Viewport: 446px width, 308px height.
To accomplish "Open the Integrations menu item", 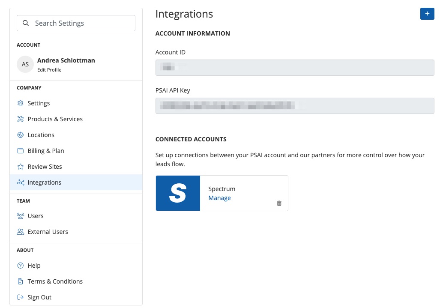I will 44,182.
